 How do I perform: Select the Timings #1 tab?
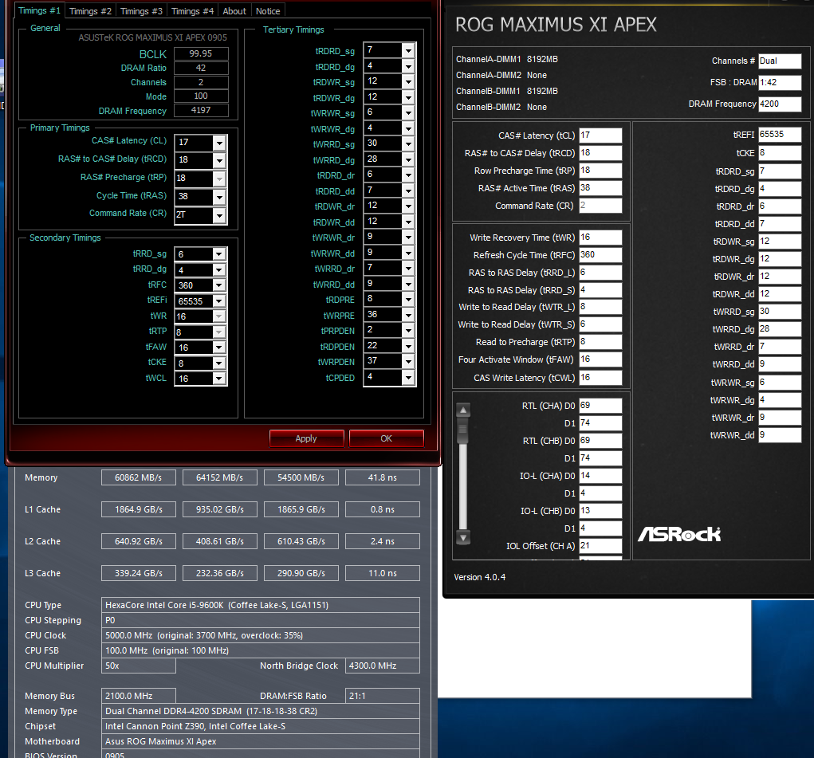click(39, 10)
